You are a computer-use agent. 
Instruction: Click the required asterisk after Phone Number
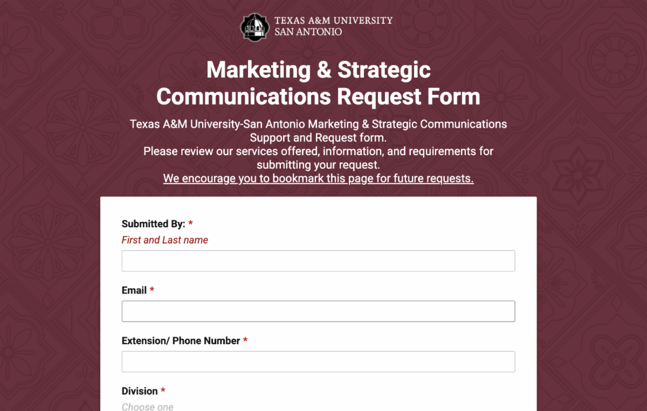pyautogui.click(x=245, y=340)
